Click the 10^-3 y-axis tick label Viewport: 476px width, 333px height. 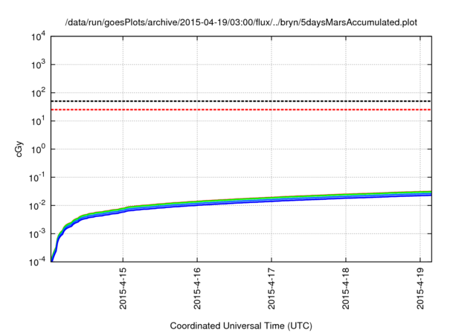tap(38, 234)
